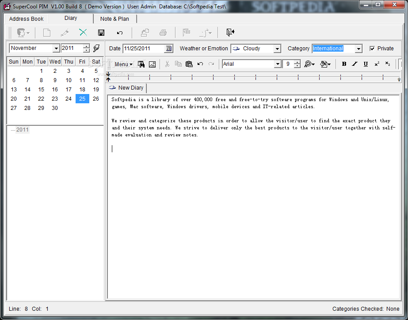
Task: Toggle superscript formatting
Action: (377, 64)
